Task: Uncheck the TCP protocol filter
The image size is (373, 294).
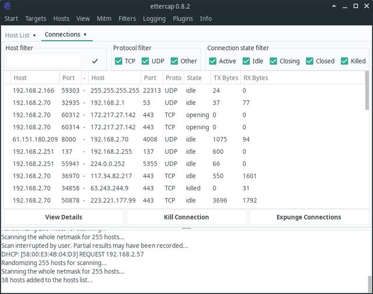Action: 119,61
